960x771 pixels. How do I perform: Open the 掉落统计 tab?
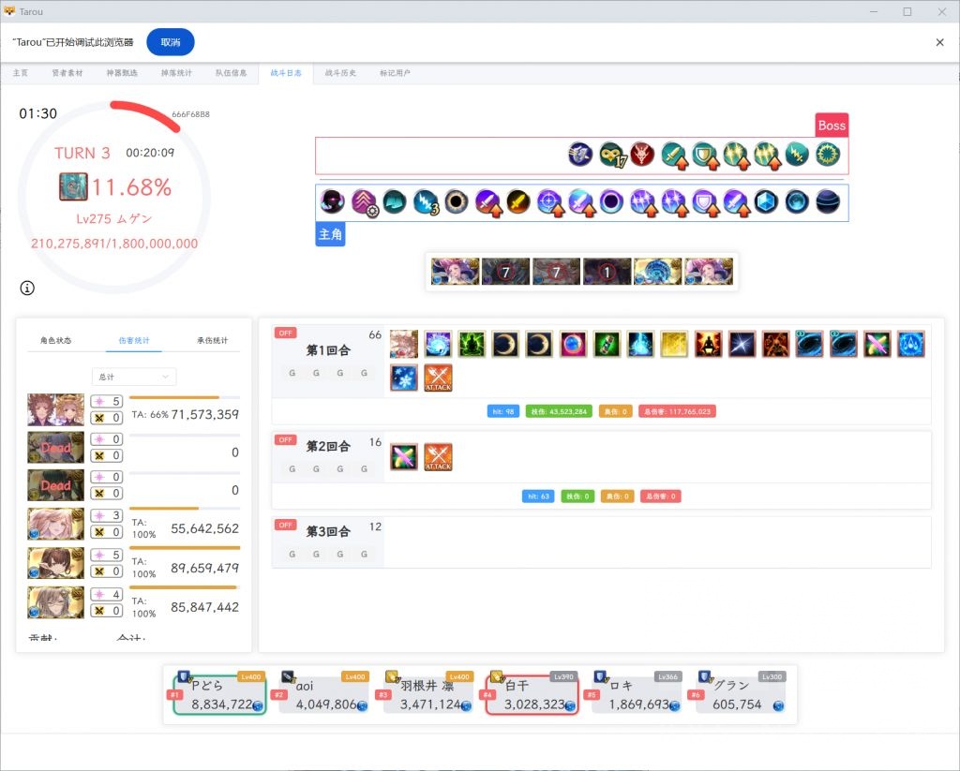pyautogui.click(x=176, y=73)
